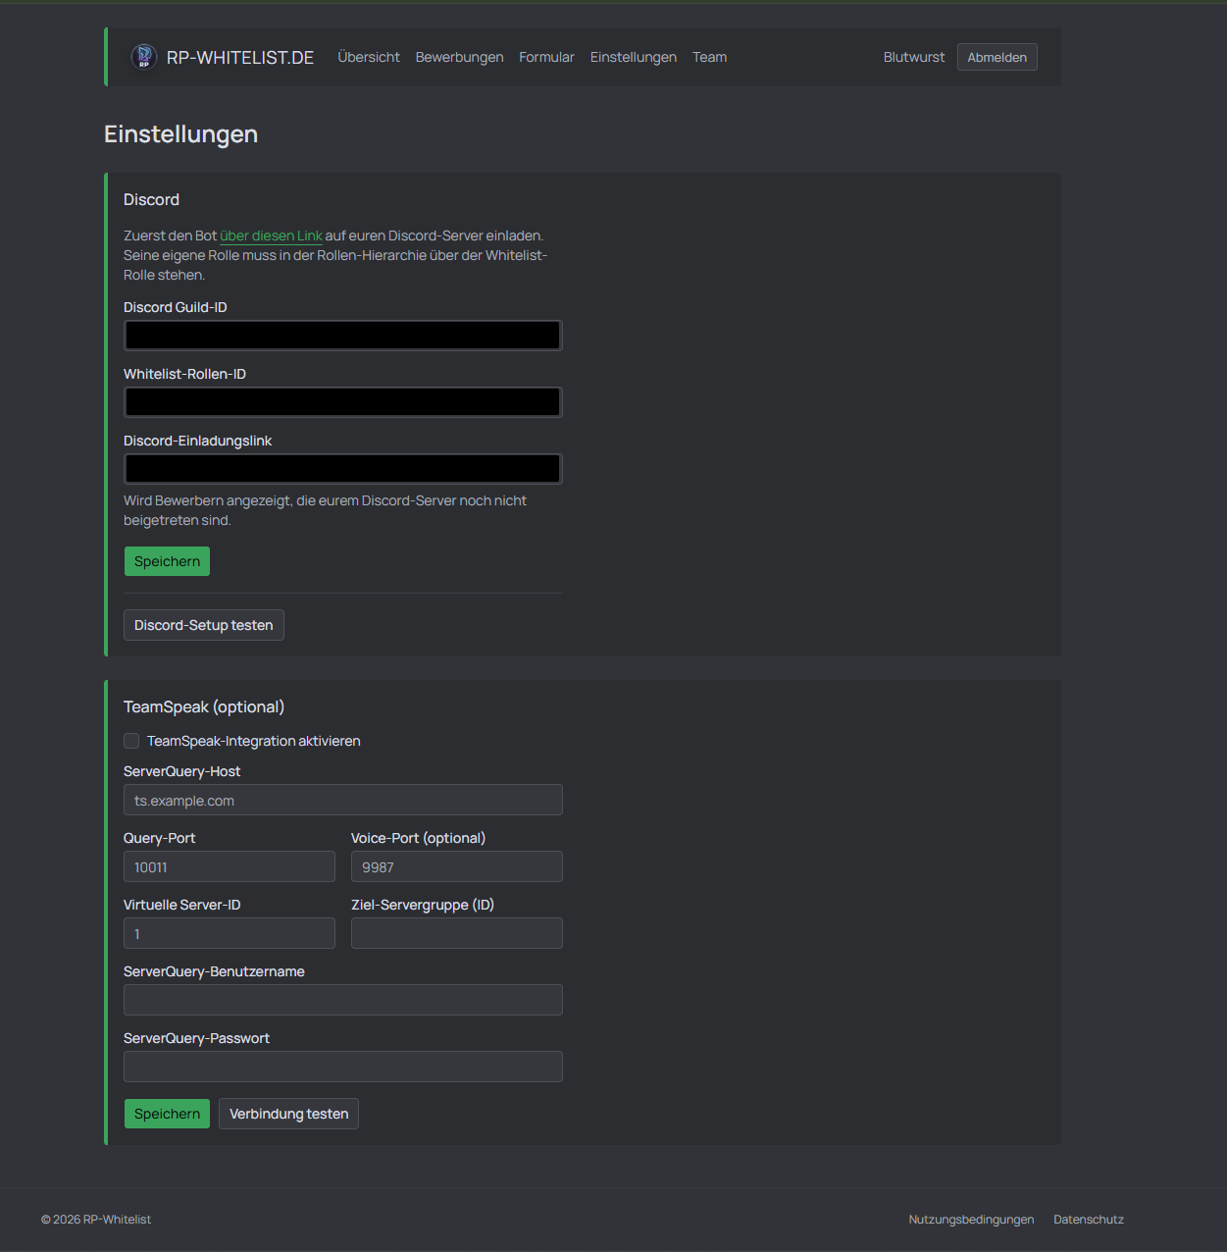The width and height of the screenshot is (1227, 1252).
Task: Save TeamSpeak settings with Speichern
Action: pos(167,1114)
